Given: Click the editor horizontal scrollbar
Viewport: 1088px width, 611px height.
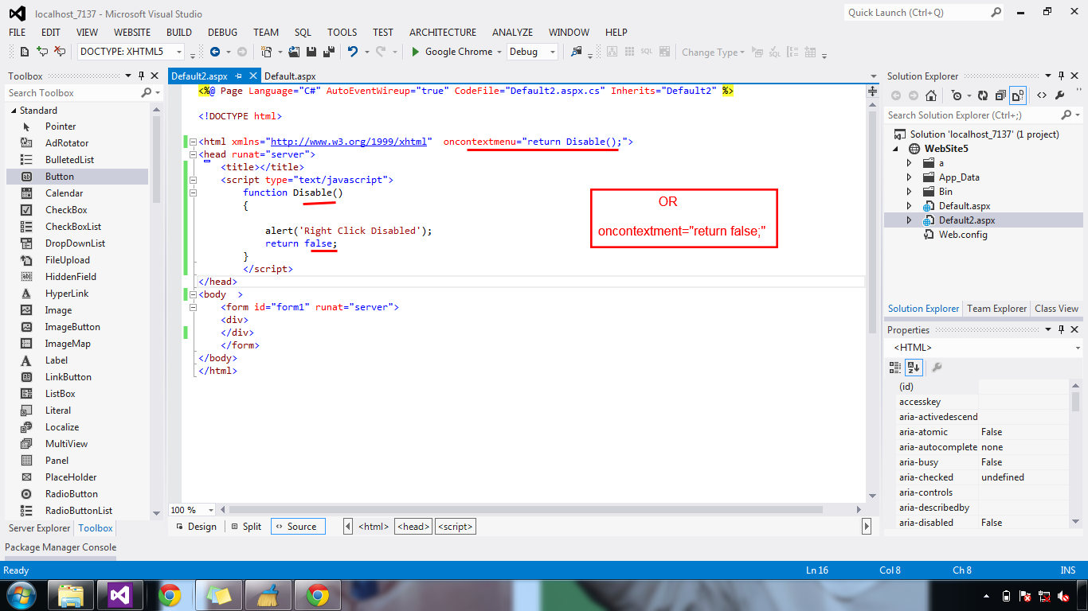Looking at the screenshot, I should (x=542, y=510).
